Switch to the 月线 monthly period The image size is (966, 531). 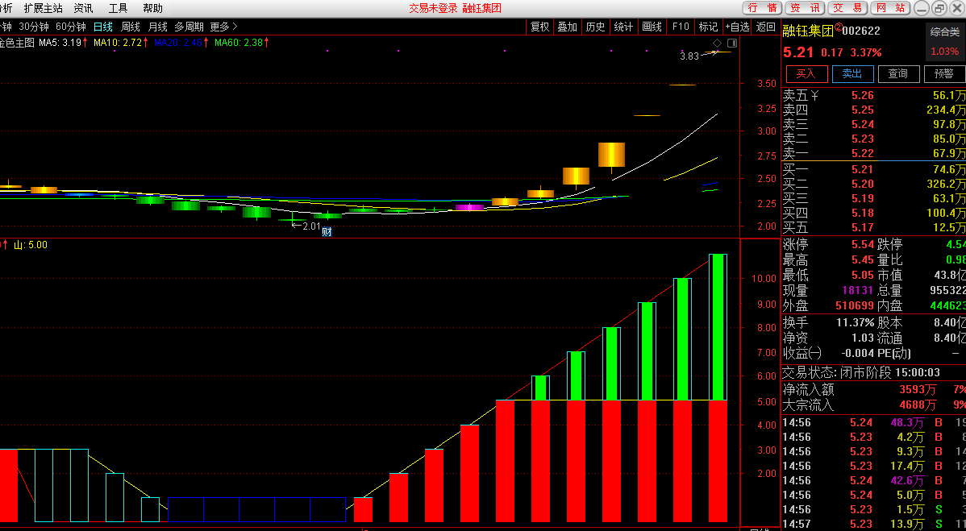tap(158, 27)
